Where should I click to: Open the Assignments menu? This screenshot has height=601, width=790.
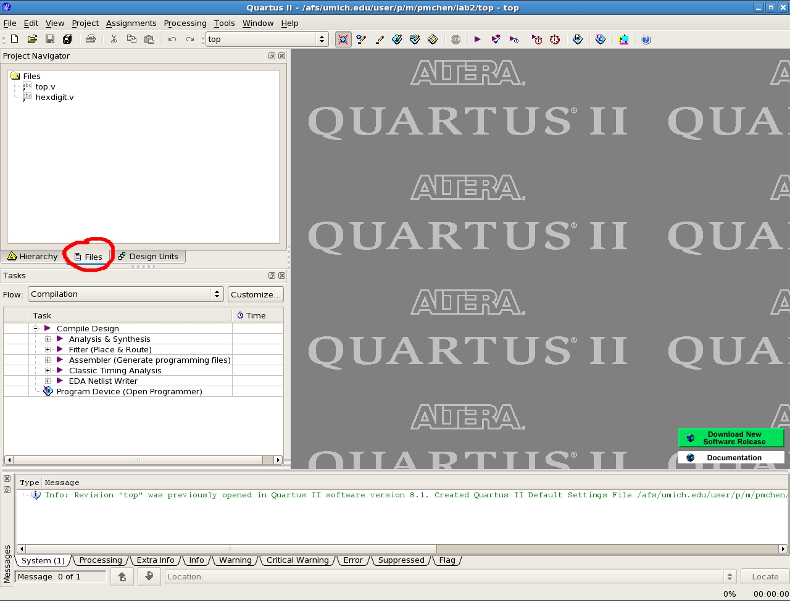coord(131,23)
